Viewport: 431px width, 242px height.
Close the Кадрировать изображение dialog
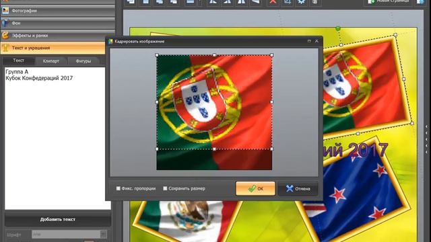pos(317,41)
